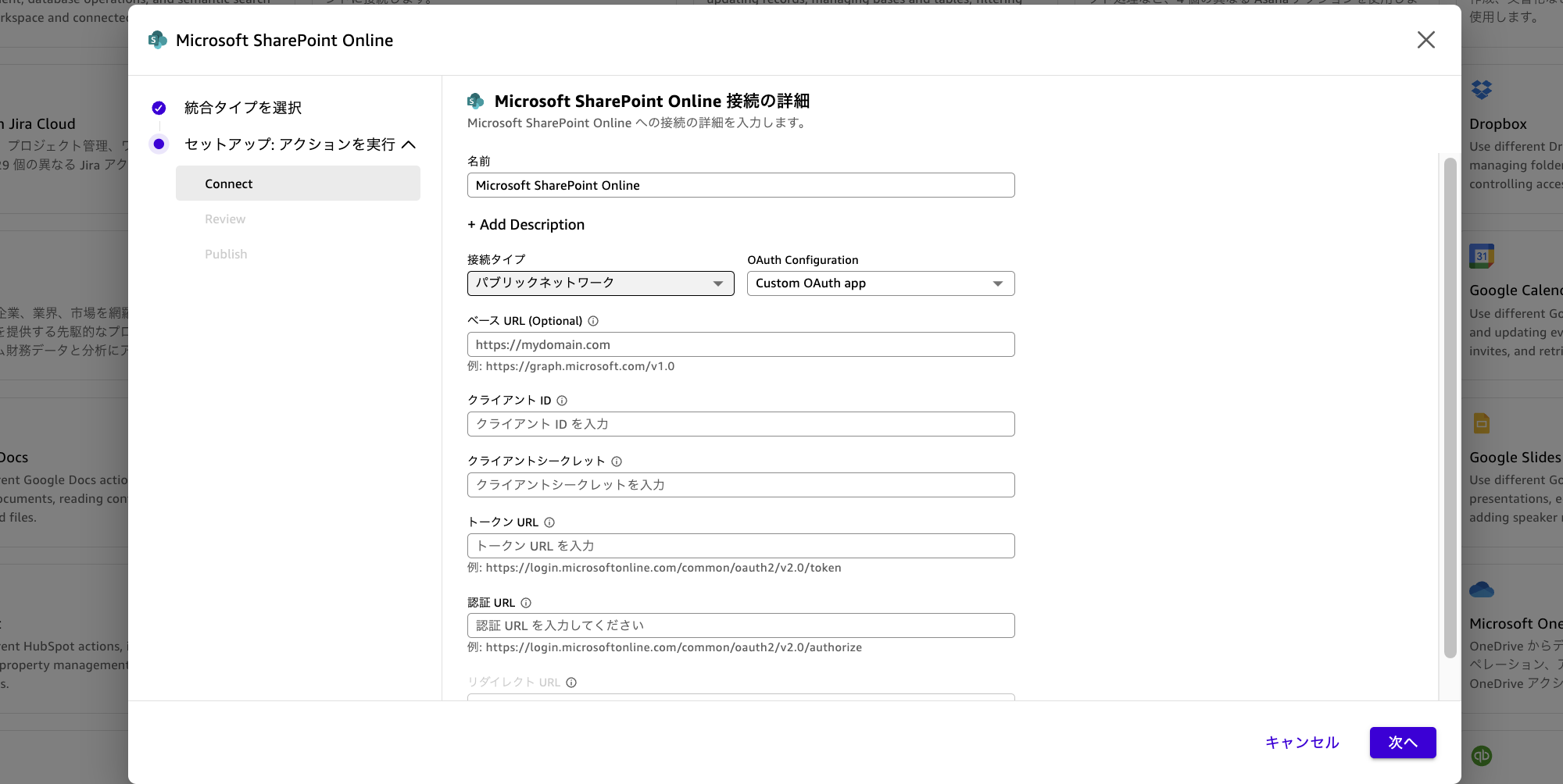Click Google Slides icon in background page
Viewport: 1563px width, 784px height.
(x=1481, y=423)
